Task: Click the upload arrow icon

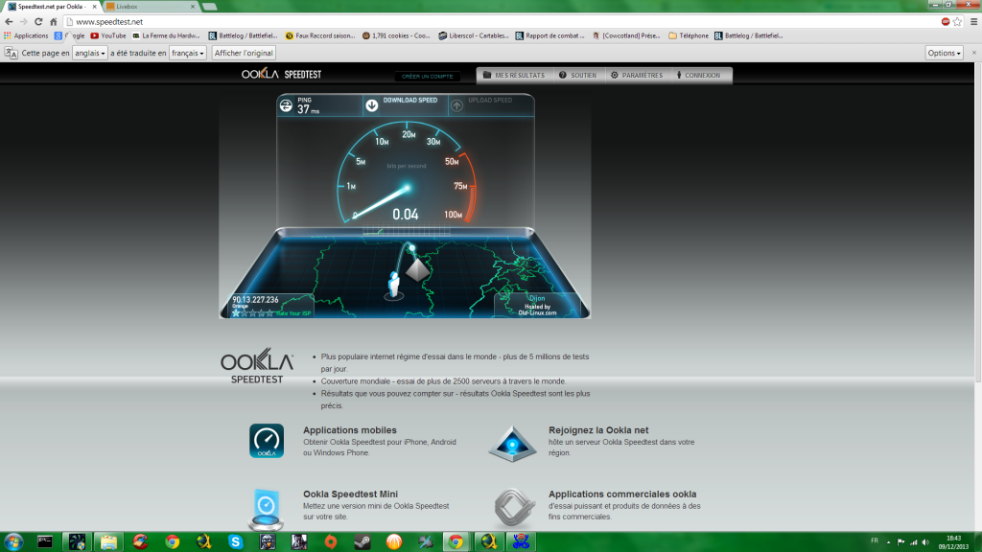Action: 457,105
